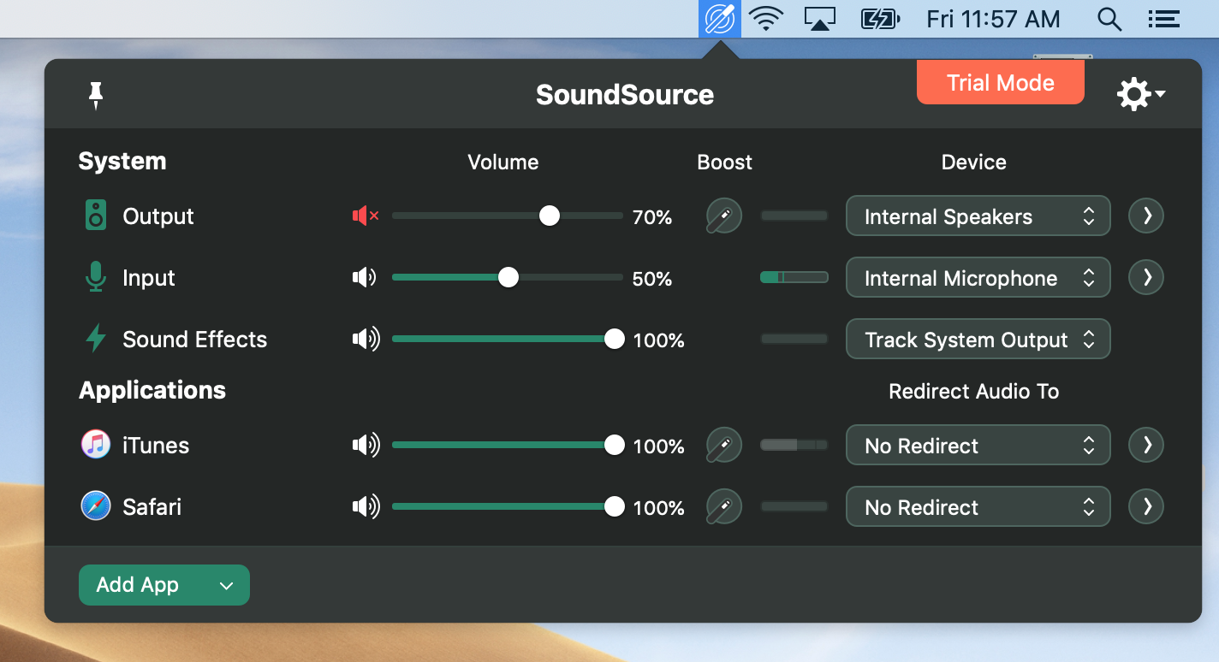Click the Device column header
This screenshot has width=1219, height=662.
[974, 163]
